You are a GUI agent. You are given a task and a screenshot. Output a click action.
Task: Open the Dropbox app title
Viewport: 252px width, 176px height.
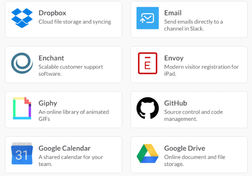tap(52, 13)
